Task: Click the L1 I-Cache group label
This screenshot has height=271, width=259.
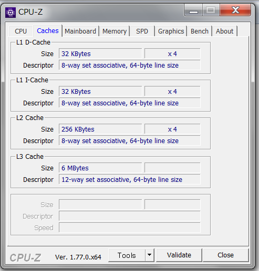Action: click(32, 80)
